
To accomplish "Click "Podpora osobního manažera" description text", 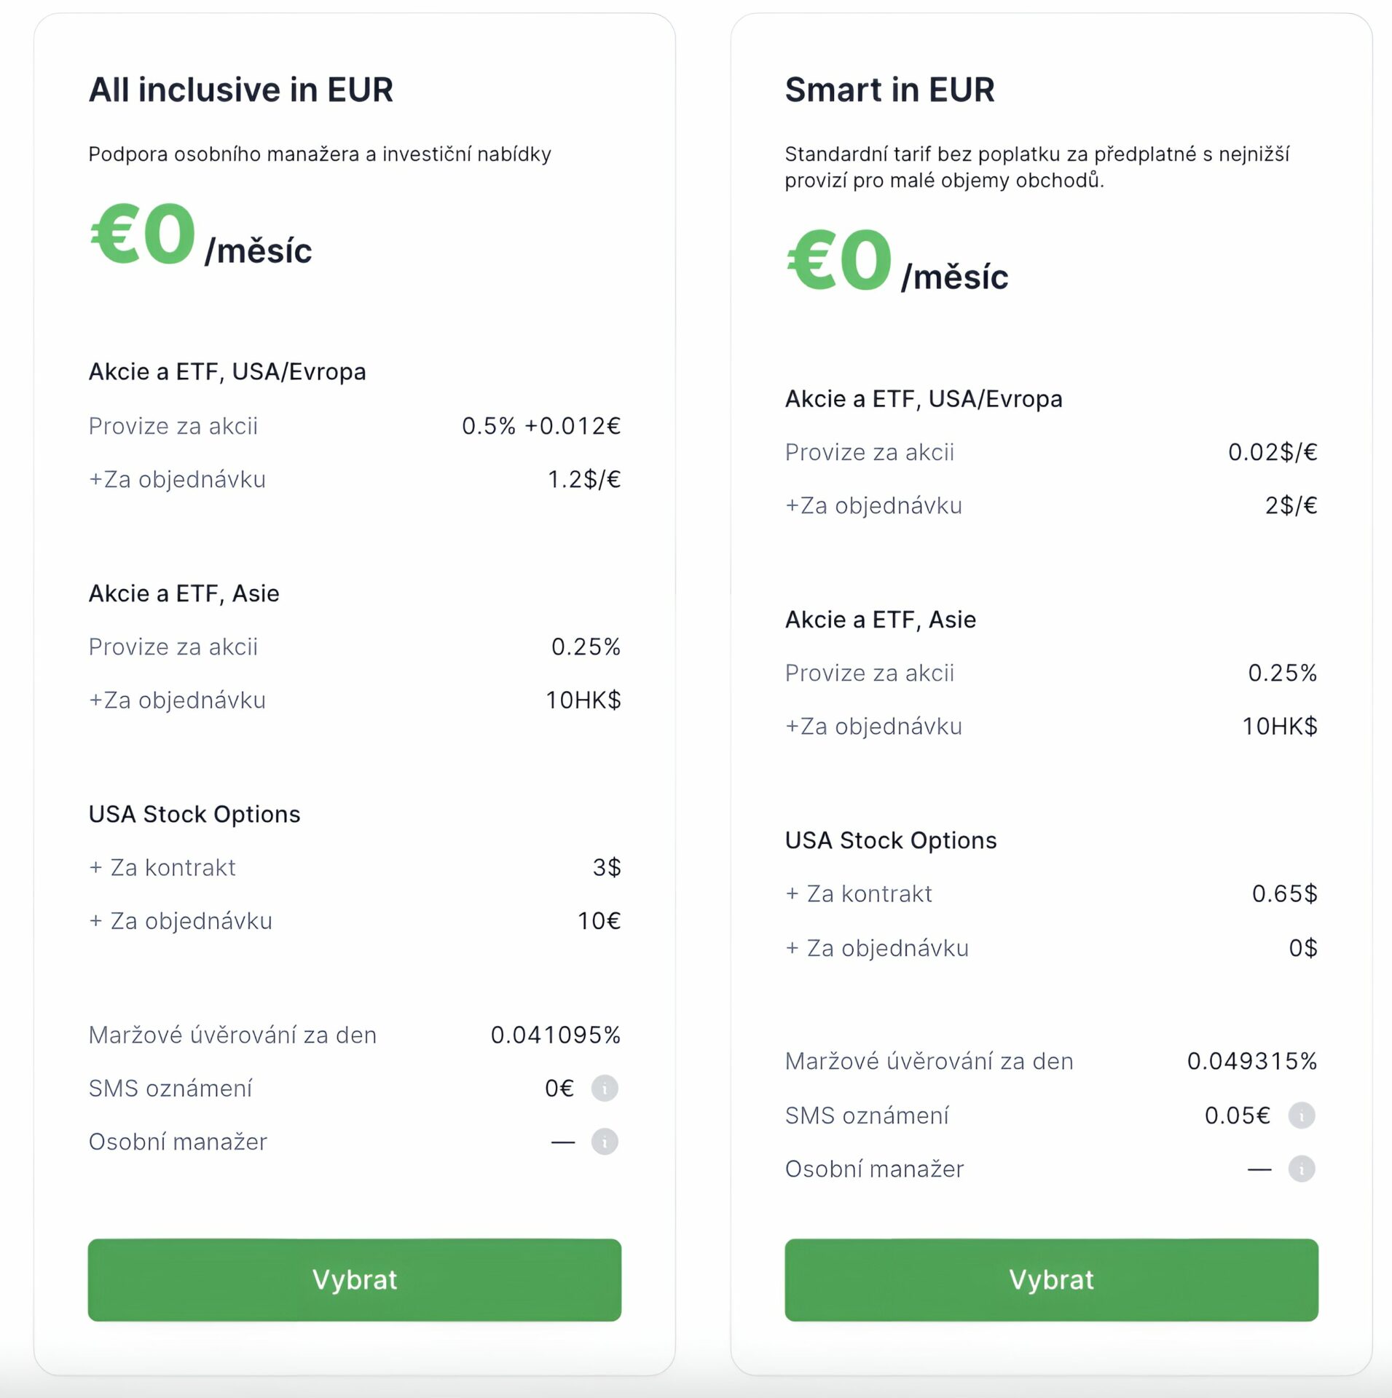I will [319, 154].
